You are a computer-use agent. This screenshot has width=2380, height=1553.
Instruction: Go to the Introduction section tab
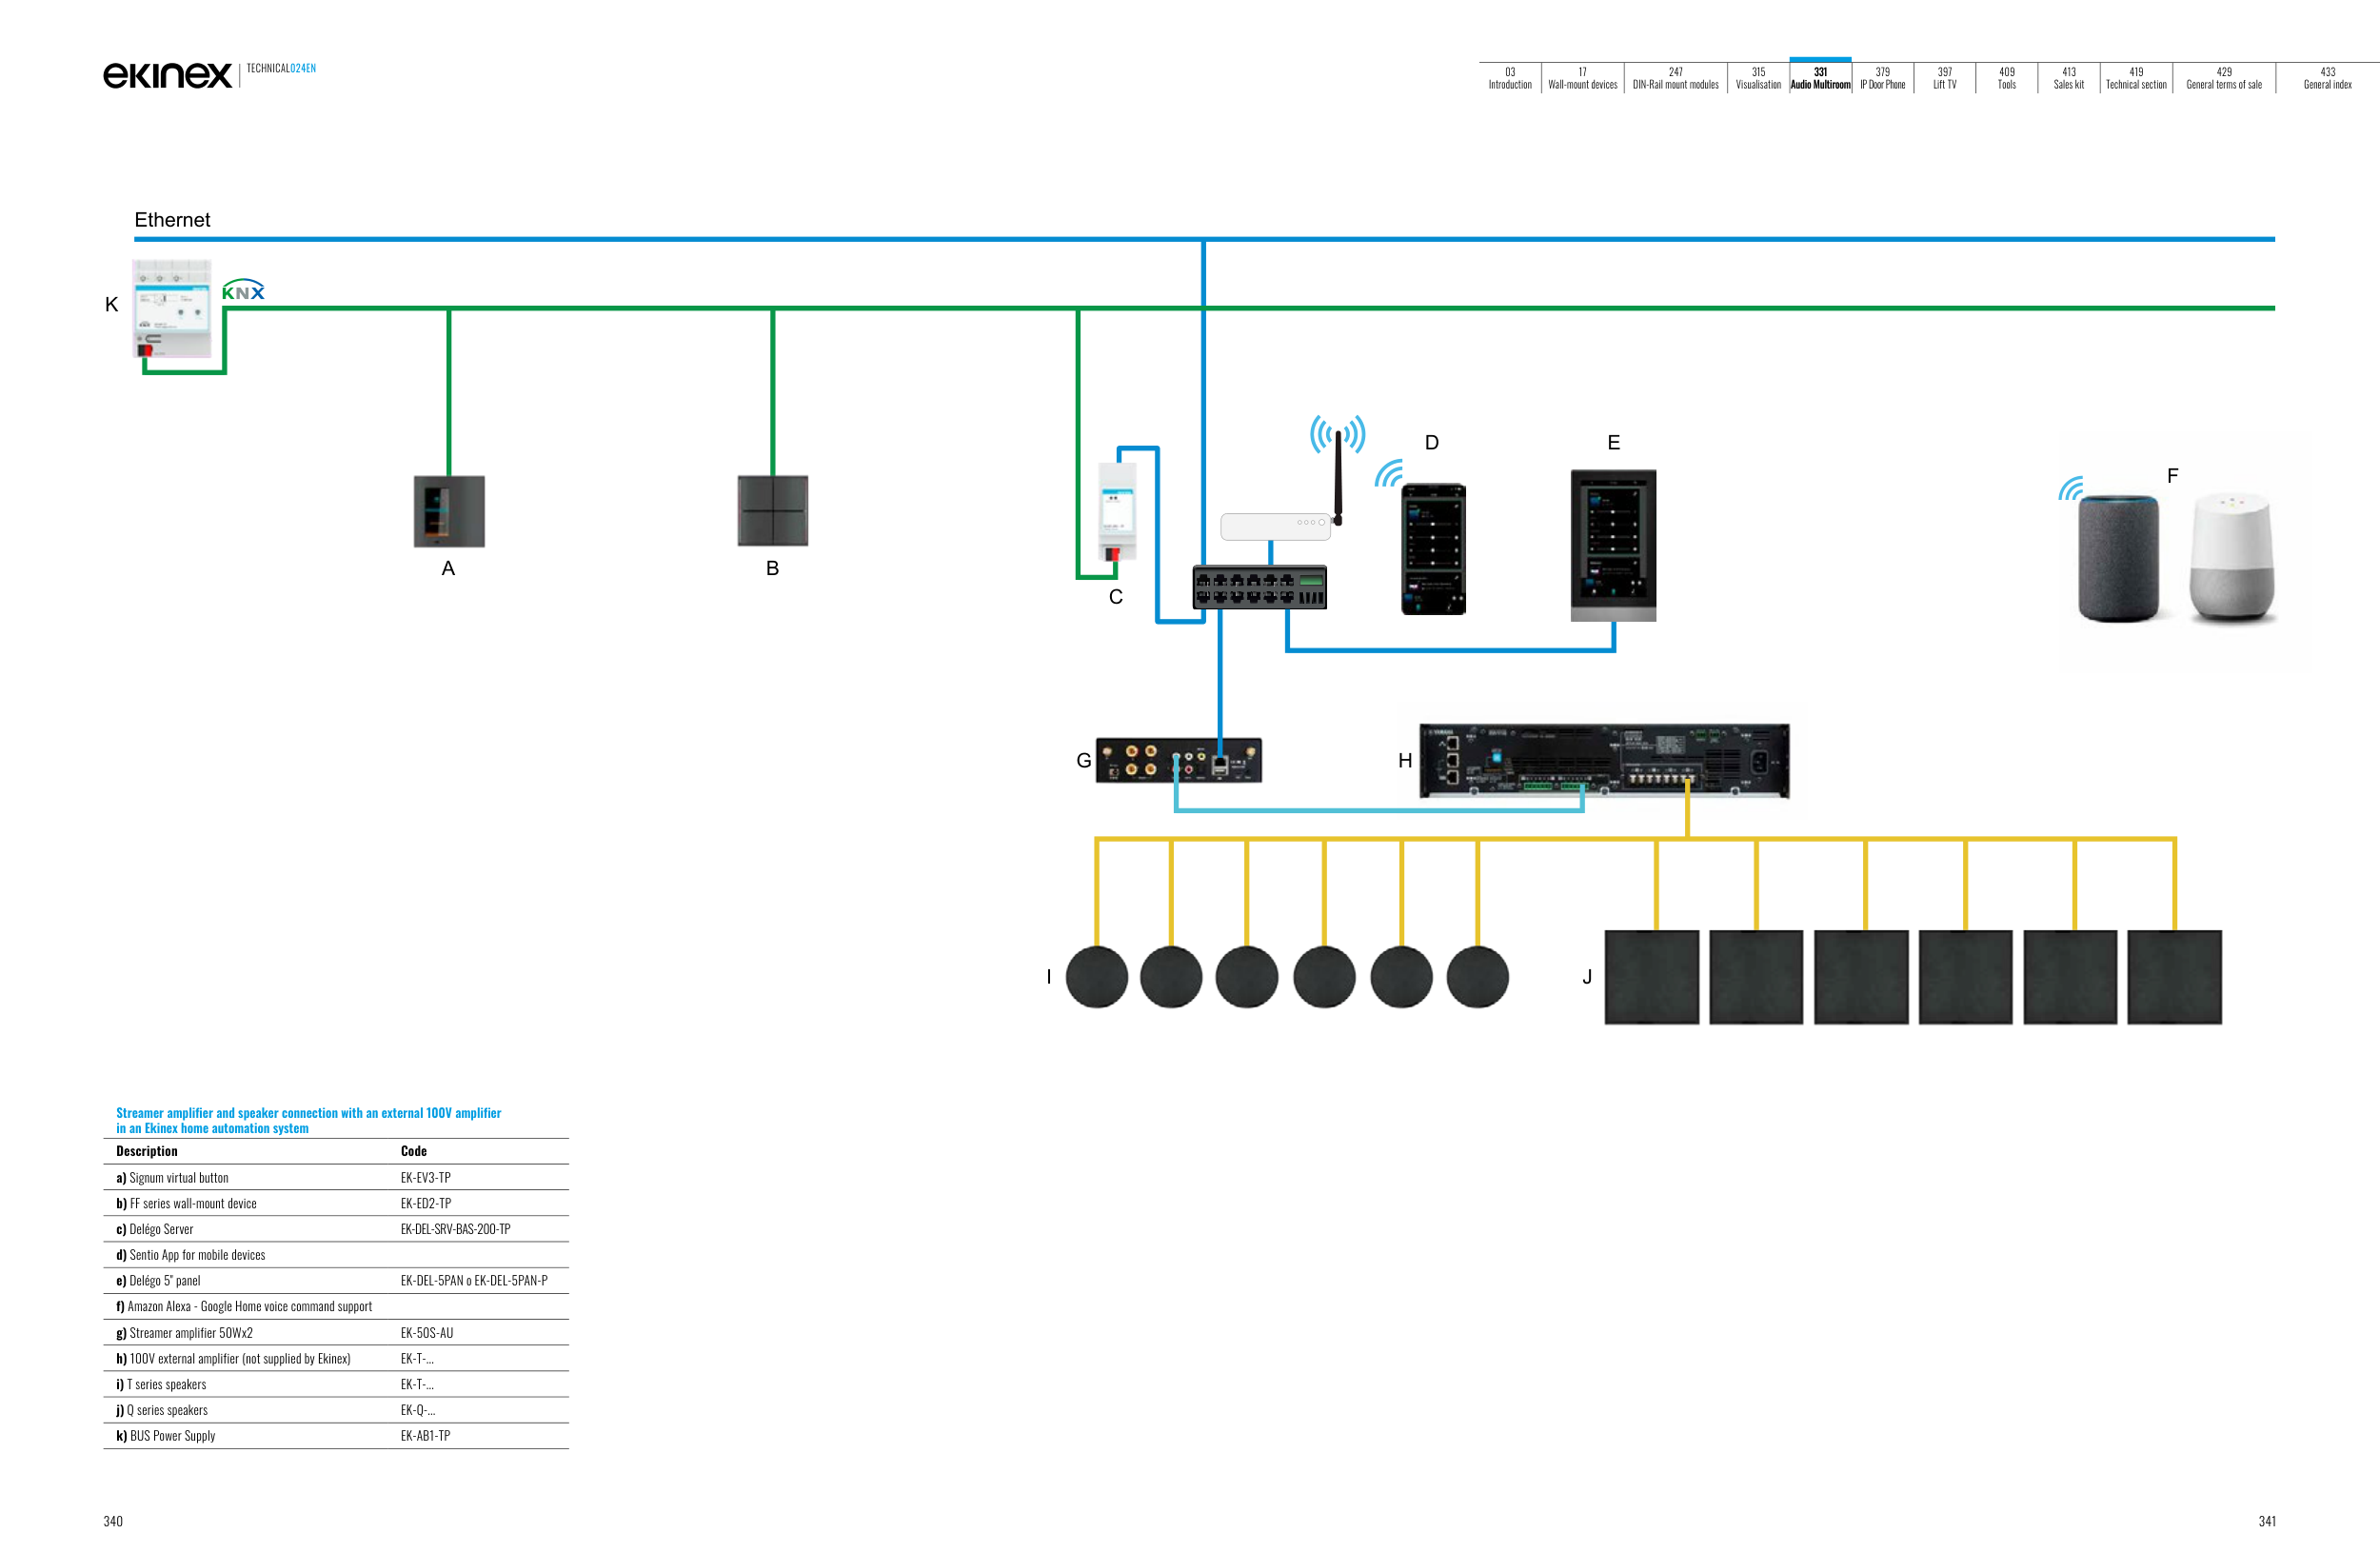tap(1510, 78)
